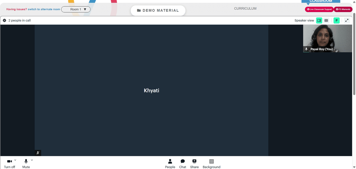Click the mic icon on Payel Roy tile
Image resolution: width=356 pixels, height=169 pixels.
[306, 49]
